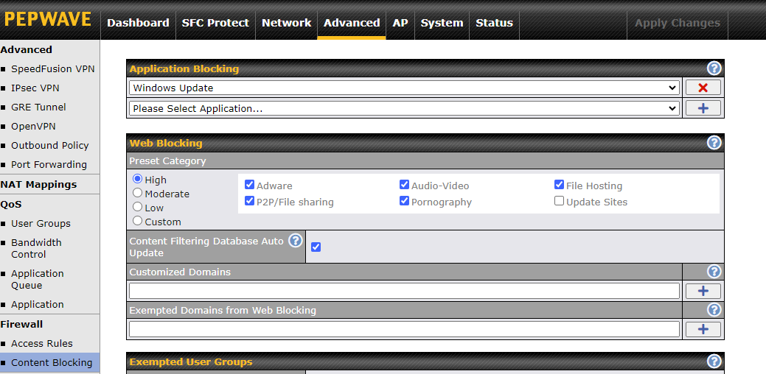This screenshot has height=374, width=766.
Task: Add customized domain with plus button
Action: 703,291
